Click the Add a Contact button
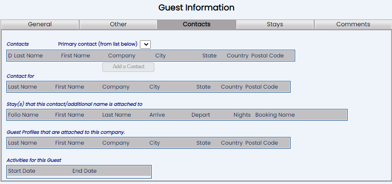 click(128, 67)
